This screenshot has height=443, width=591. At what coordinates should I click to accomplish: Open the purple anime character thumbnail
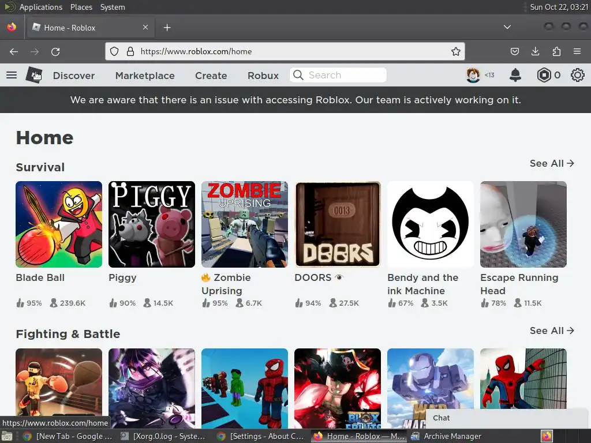click(x=152, y=388)
